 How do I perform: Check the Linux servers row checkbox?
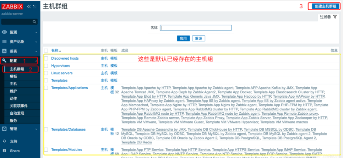click(46, 73)
